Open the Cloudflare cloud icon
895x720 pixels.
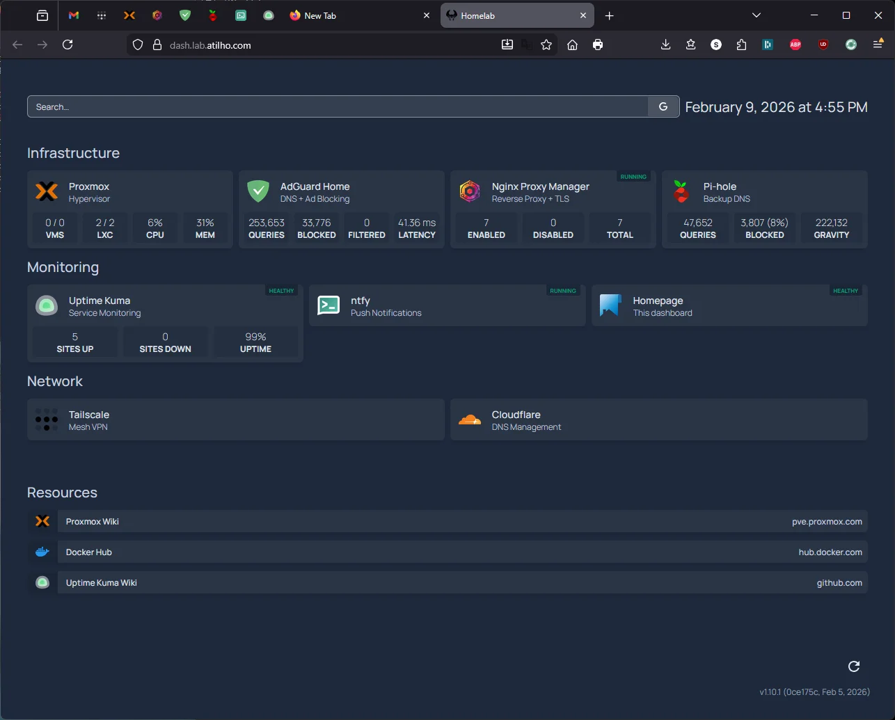[470, 419]
